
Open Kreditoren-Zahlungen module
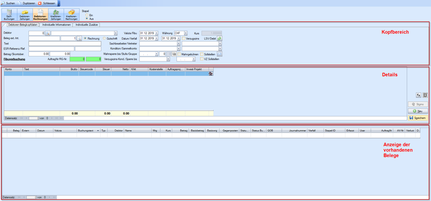(56, 15)
